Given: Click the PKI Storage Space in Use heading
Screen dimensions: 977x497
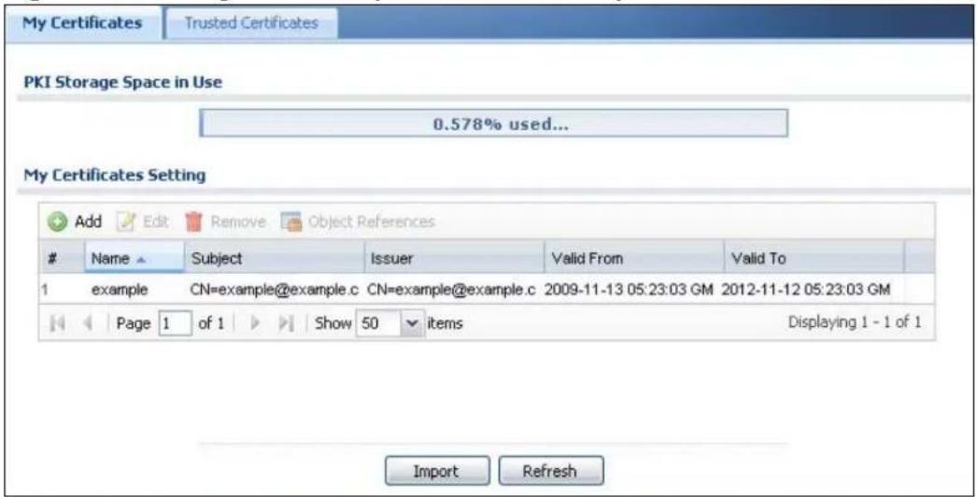Looking at the screenshot, I should point(122,82).
